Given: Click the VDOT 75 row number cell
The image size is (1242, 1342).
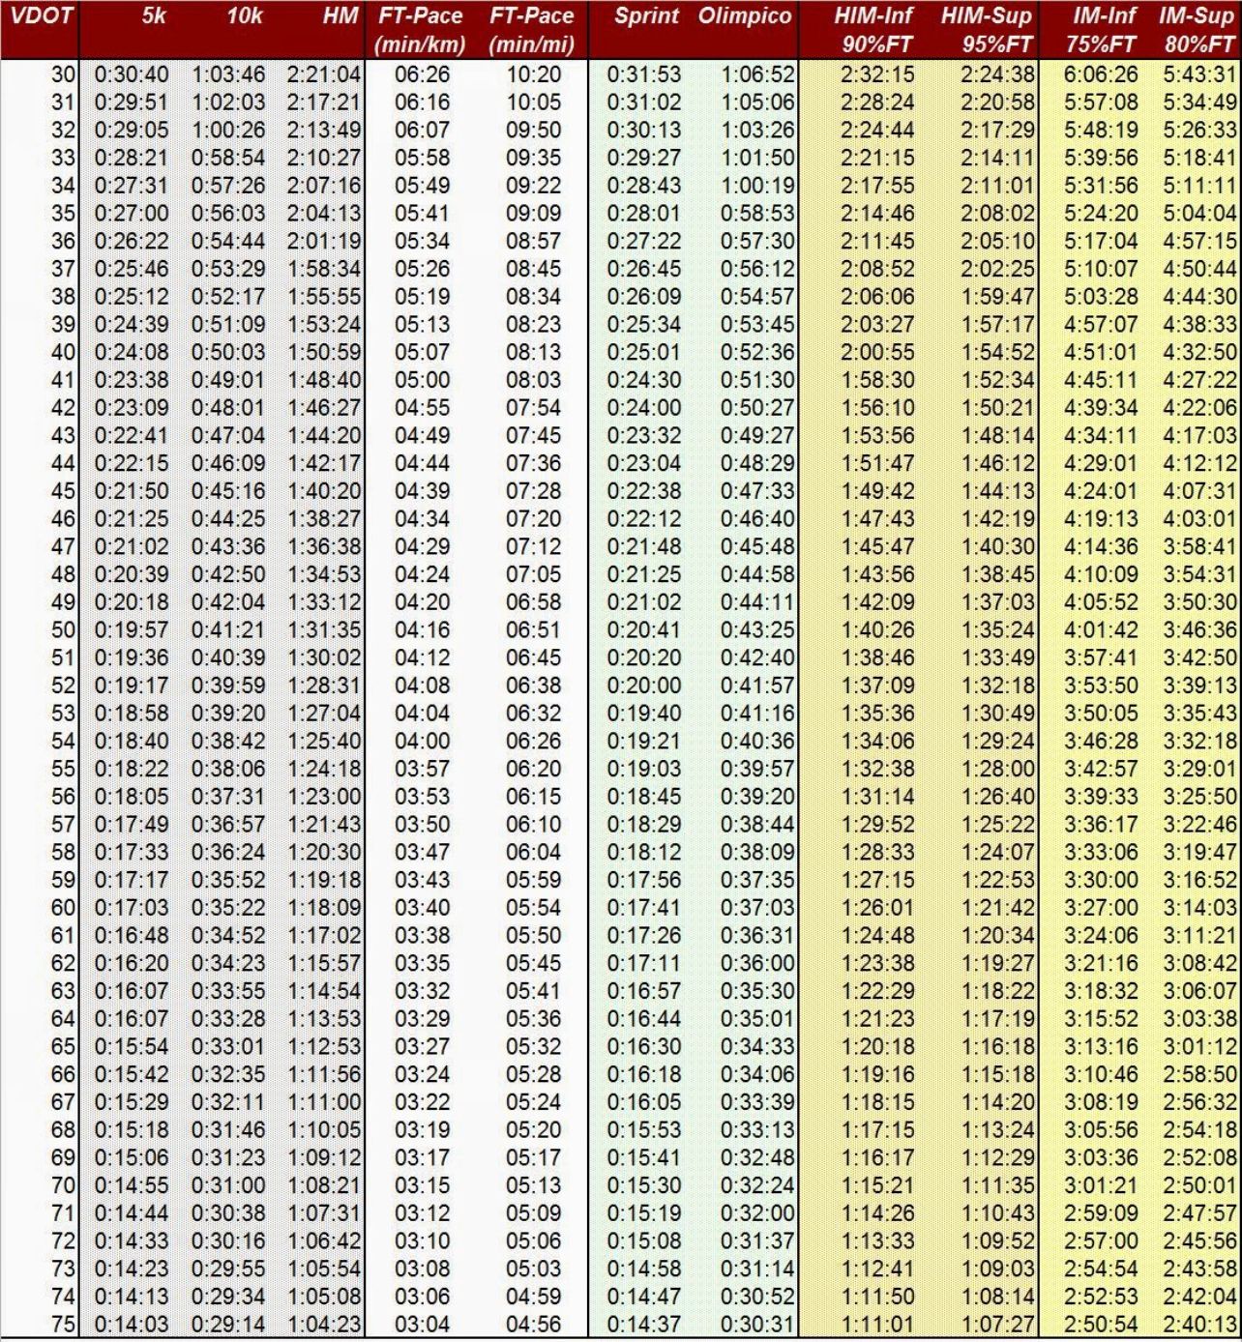Looking at the screenshot, I should (63, 1325).
